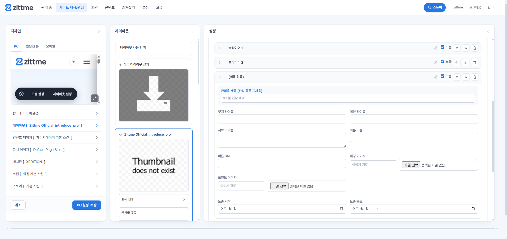Click the gear icon in preview toolbar
507x239 pixels.
pyautogui.click(x=21, y=94)
